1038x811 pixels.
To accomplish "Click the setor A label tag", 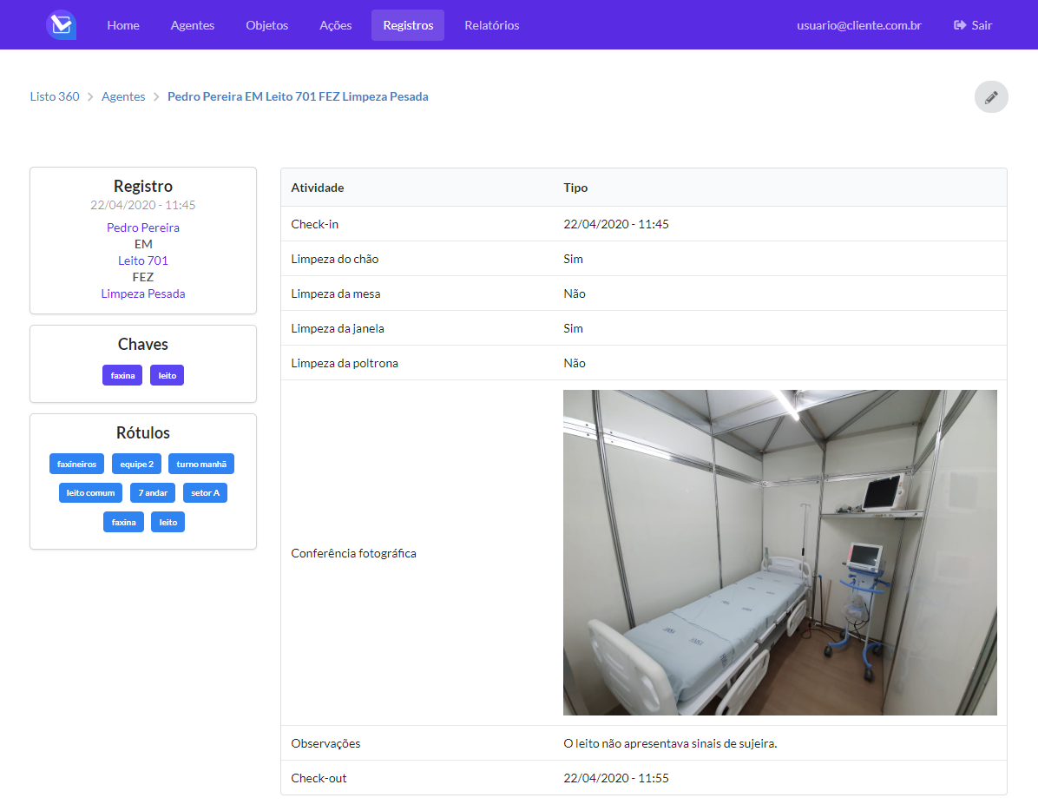I will coord(205,492).
